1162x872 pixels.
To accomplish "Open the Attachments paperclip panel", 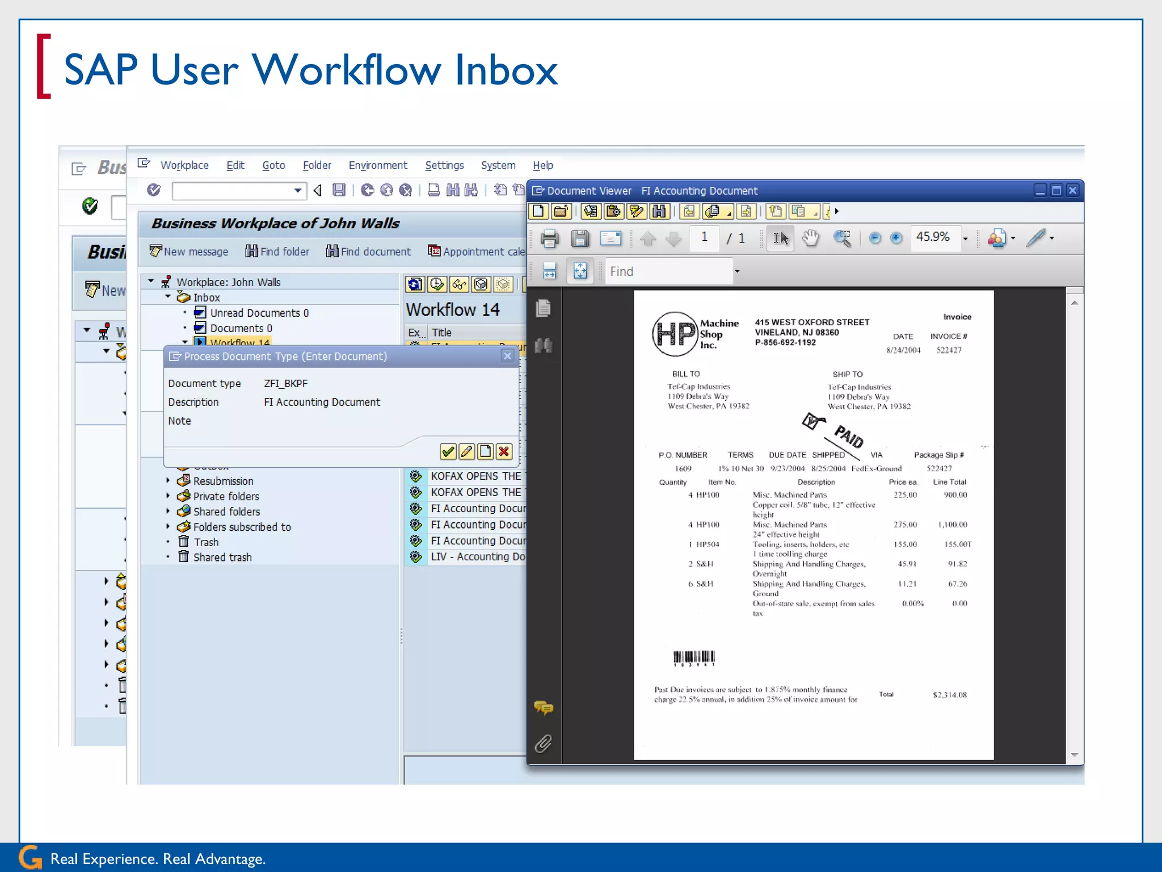I will coord(544,744).
